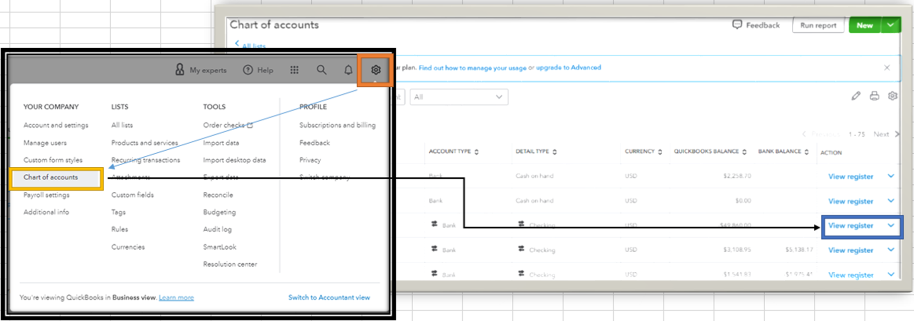Click the green New button

click(x=865, y=25)
